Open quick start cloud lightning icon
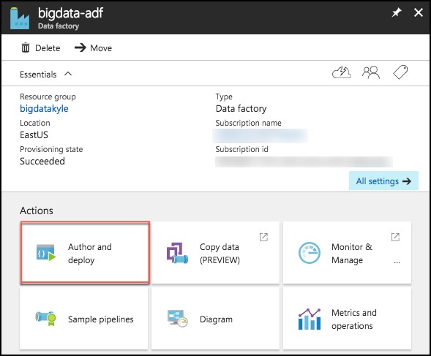This screenshot has width=431, height=356. (342, 73)
